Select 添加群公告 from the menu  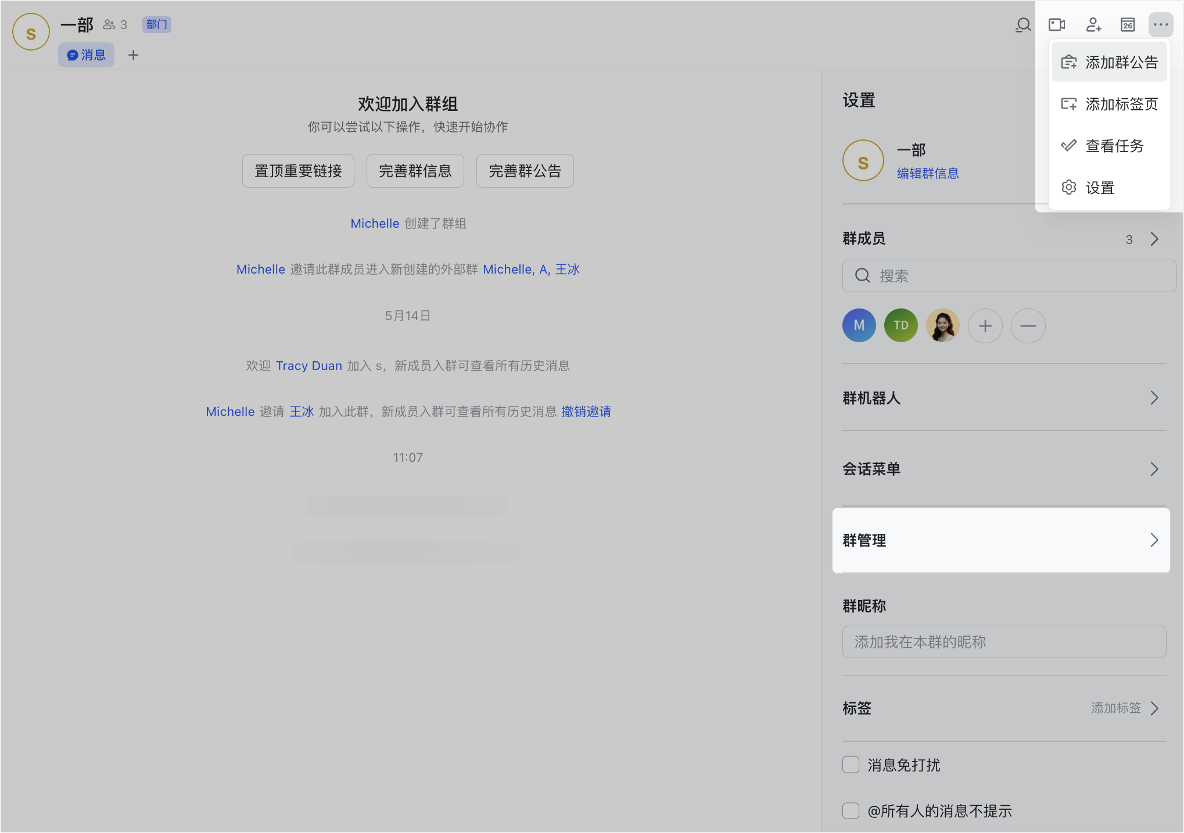(1110, 62)
